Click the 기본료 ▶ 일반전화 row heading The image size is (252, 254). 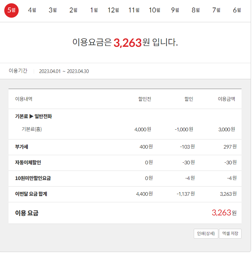[x=33, y=116]
